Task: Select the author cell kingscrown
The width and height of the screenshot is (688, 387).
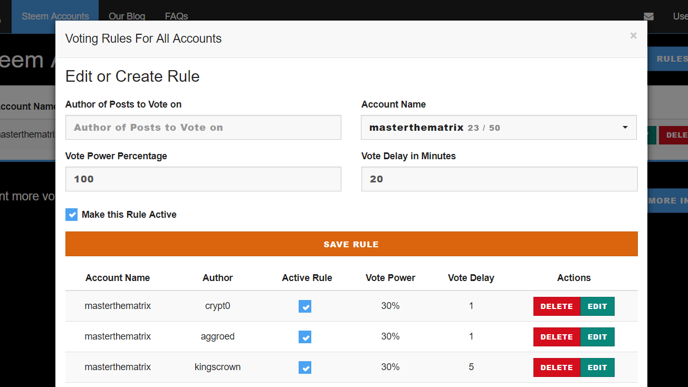Action: [217, 367]
